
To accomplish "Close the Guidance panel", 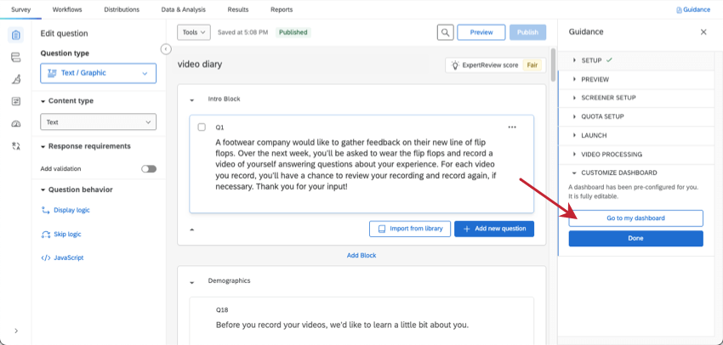I will [x=703, y=31].
